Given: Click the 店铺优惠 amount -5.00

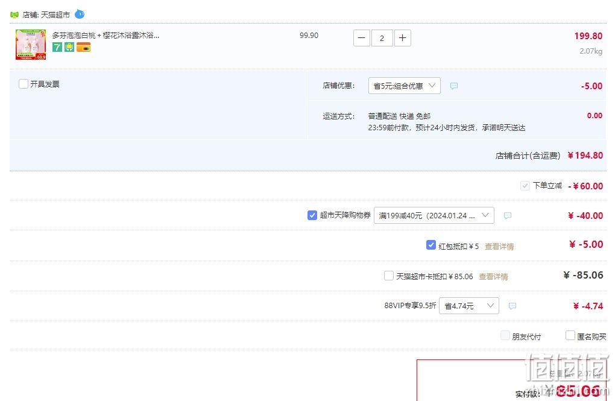Looking at the screenshot, I should tap(592, 86).
